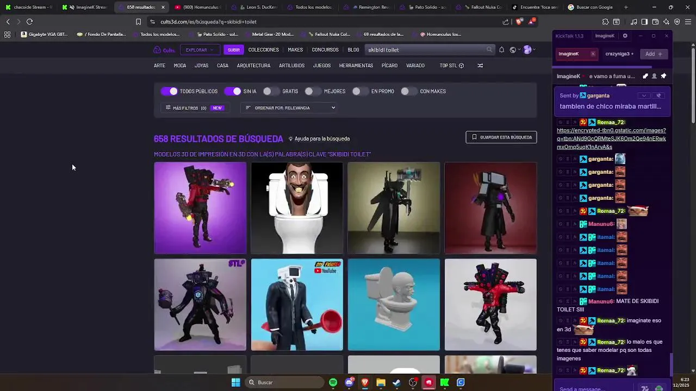
Task: Select the Herramientas category
Action: tap(356, 66)
